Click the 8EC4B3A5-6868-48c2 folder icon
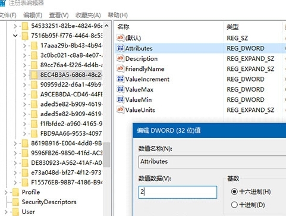The image size is (286, 216). (34, 75)
